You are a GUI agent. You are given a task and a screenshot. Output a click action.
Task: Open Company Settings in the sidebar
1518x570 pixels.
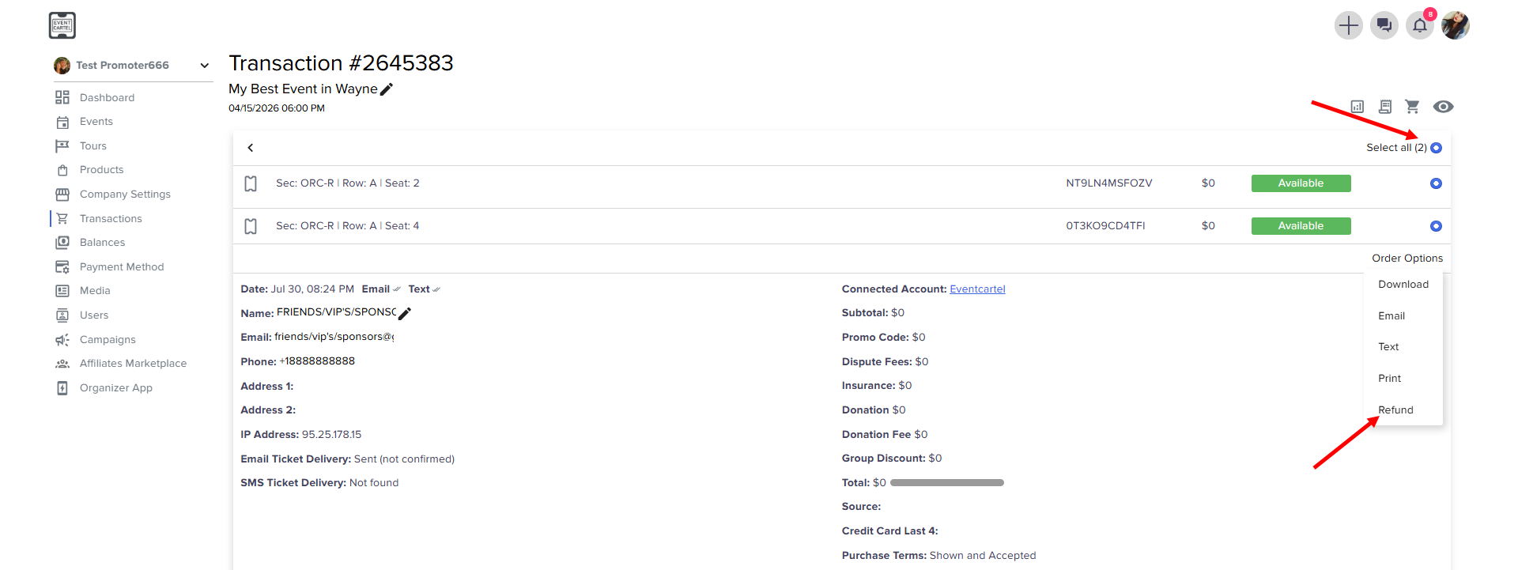(x=125, y=194)
